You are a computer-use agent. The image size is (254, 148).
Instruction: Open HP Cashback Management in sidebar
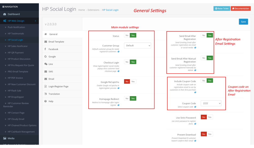click(21, 132)
